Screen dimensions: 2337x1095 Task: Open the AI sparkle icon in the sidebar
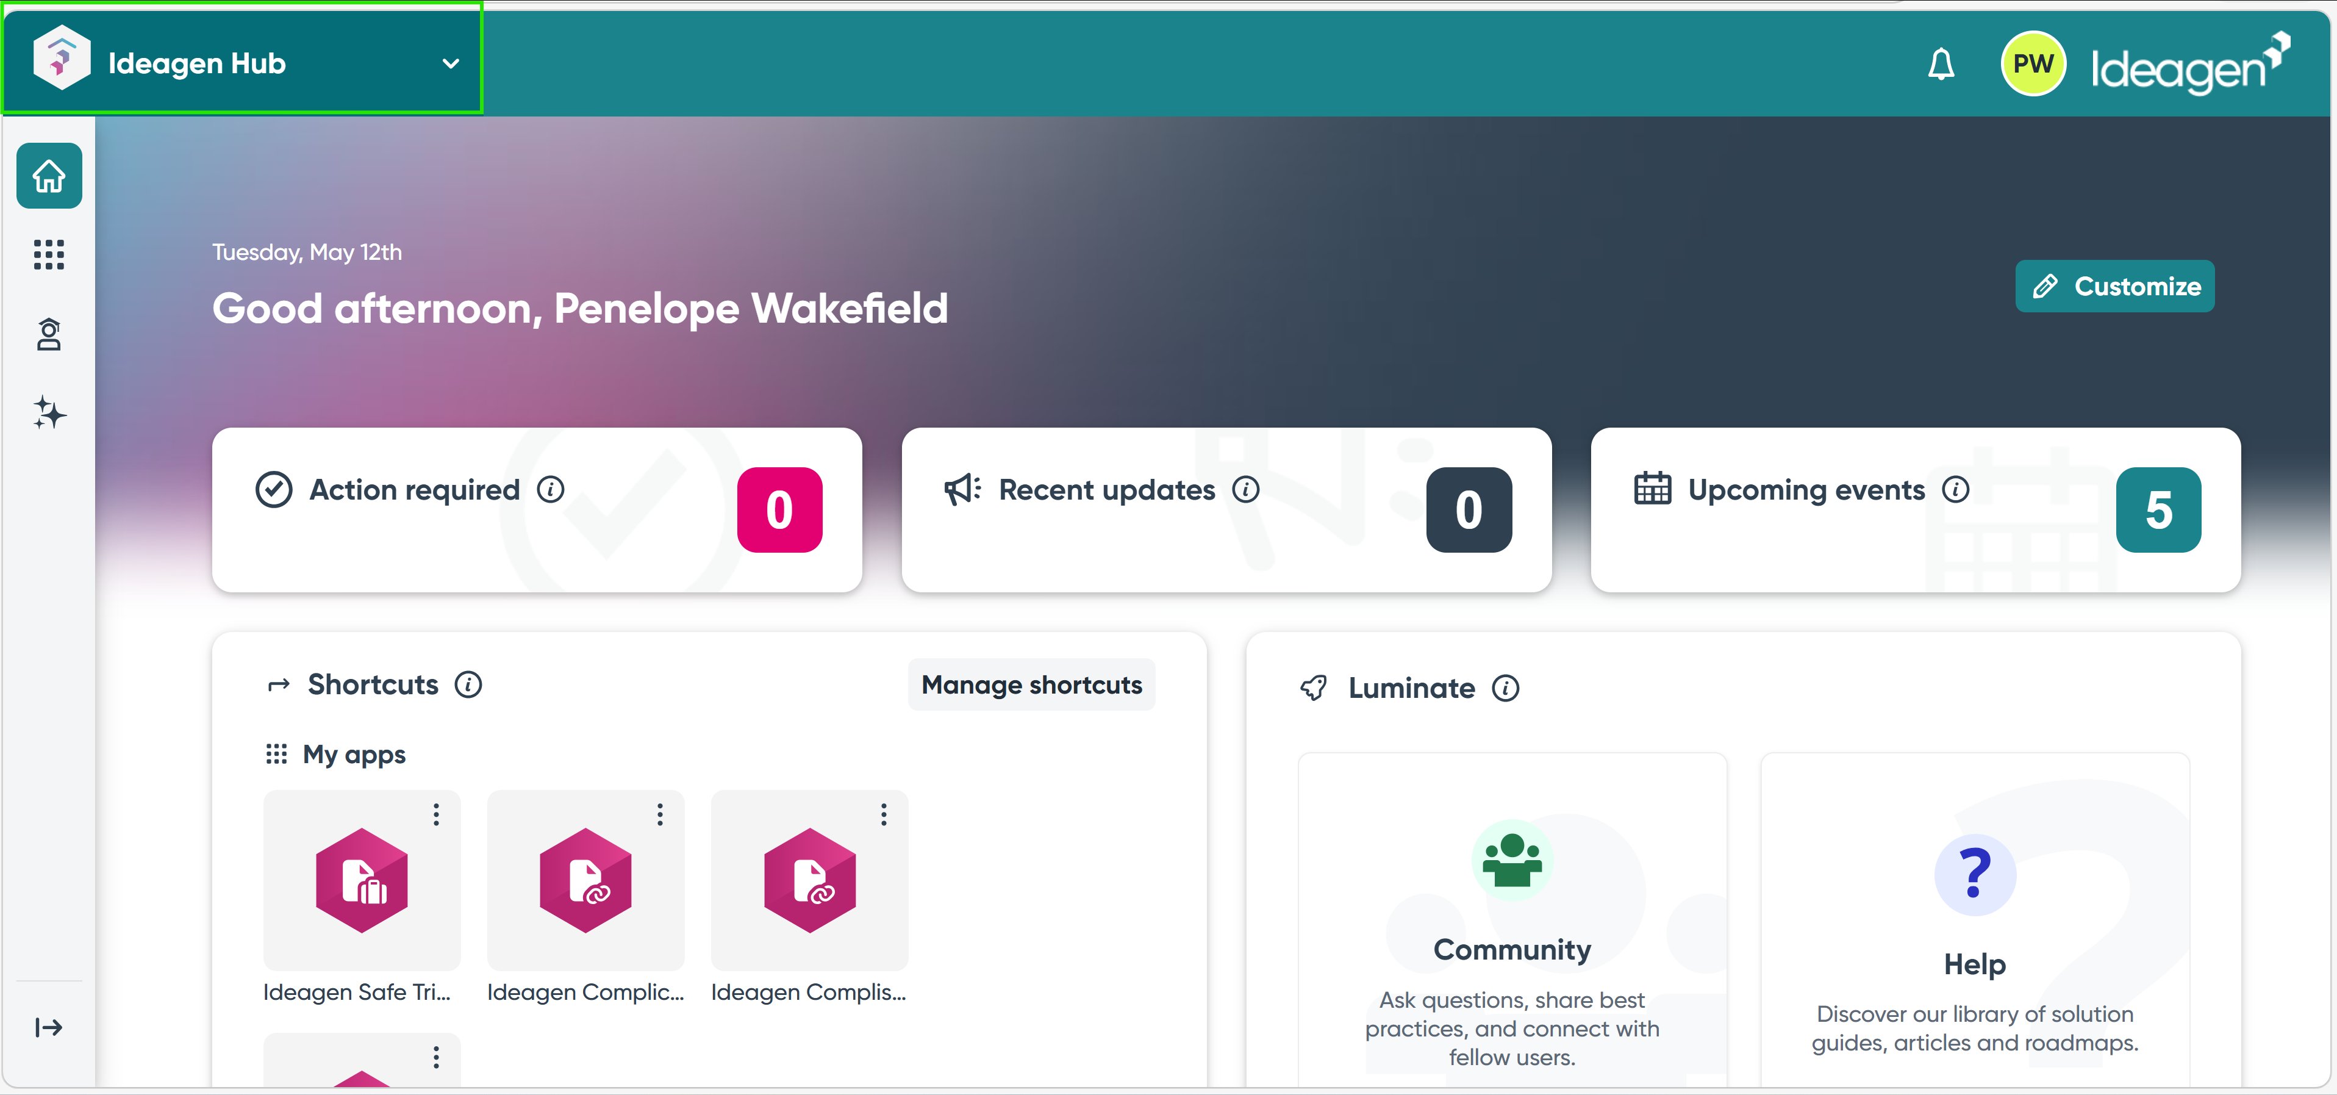pos(49,413)
